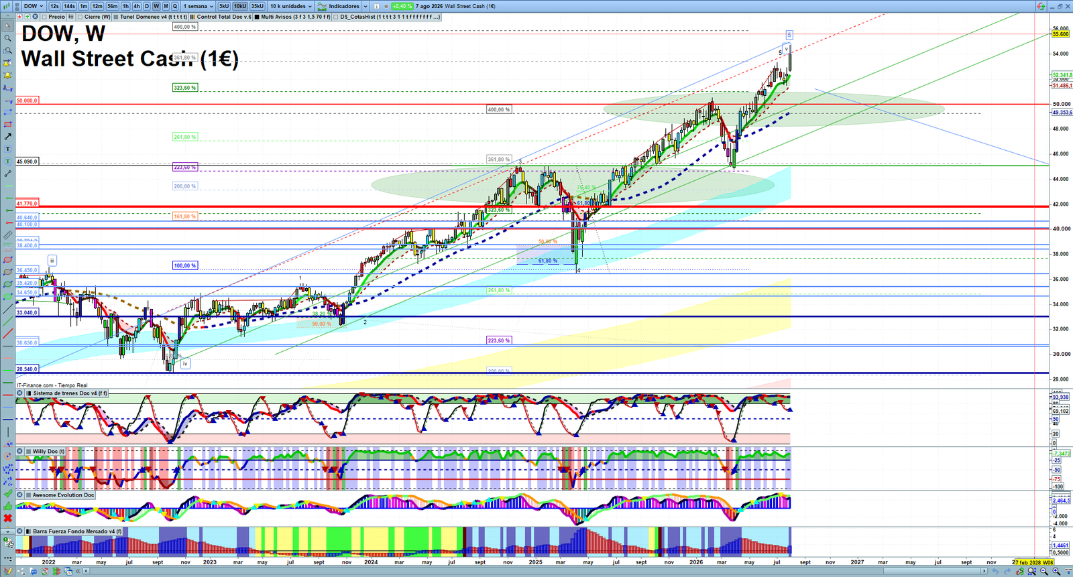Switch to the 1h timeframe

point(125,6)
